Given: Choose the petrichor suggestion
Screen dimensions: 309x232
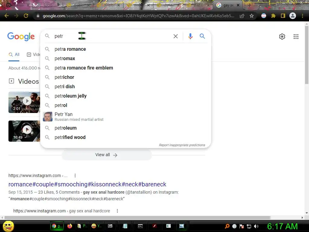Looking at the screenshot, I should (126, 77).
